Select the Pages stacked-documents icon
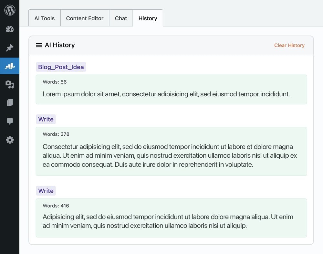Image resolution: width=323 pixels, height=254 pixels. point(10,102)
